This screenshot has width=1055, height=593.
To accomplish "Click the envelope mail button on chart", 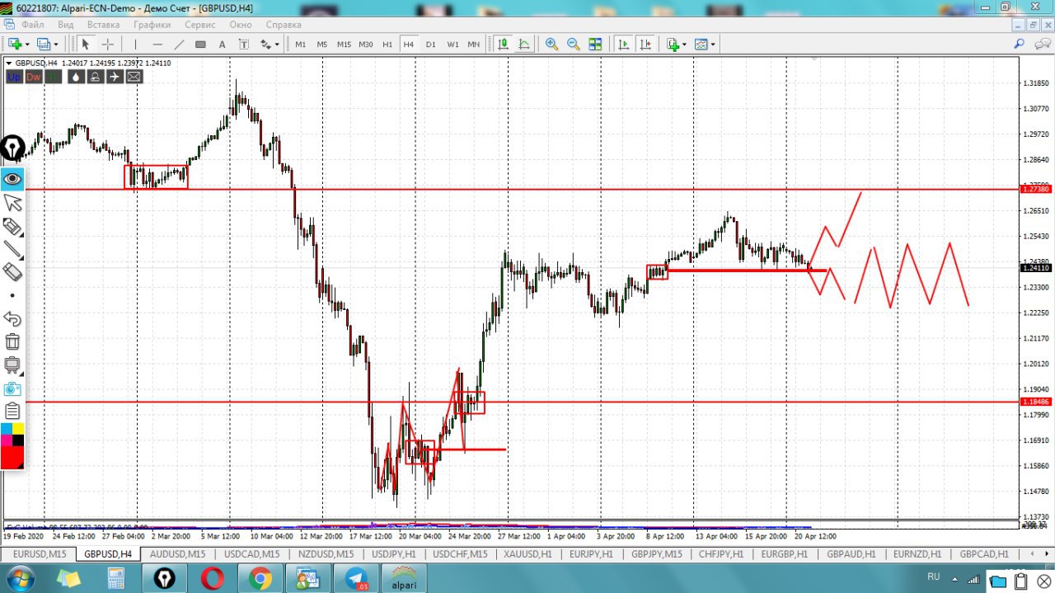I will (134, 77).
